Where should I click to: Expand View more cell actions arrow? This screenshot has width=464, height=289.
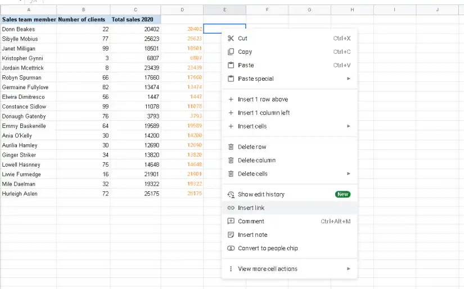pos(349,269)
